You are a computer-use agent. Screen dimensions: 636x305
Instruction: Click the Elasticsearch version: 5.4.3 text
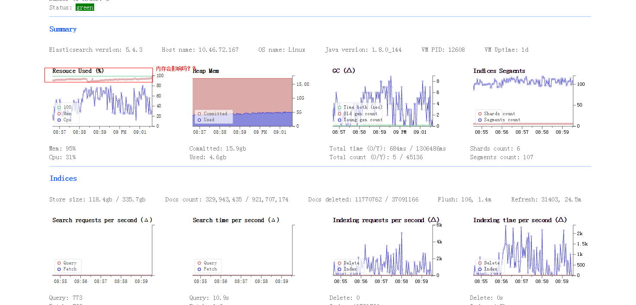click(x=96, y=50)
